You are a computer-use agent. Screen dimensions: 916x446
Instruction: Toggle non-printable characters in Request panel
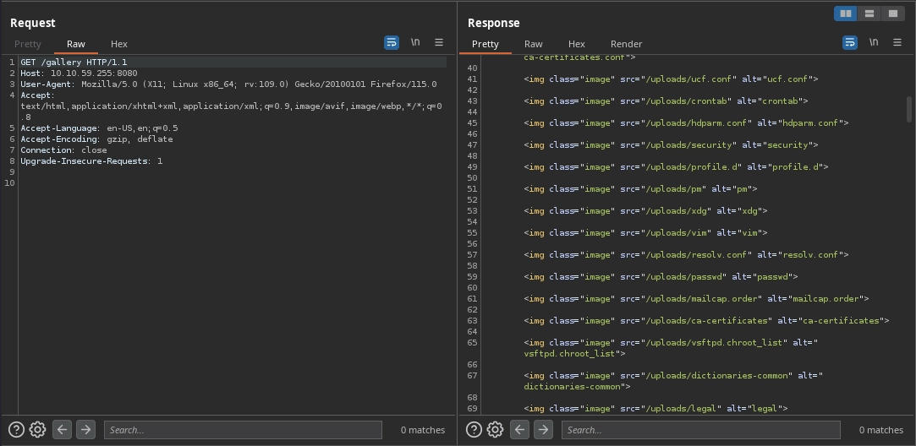[415, 42]
